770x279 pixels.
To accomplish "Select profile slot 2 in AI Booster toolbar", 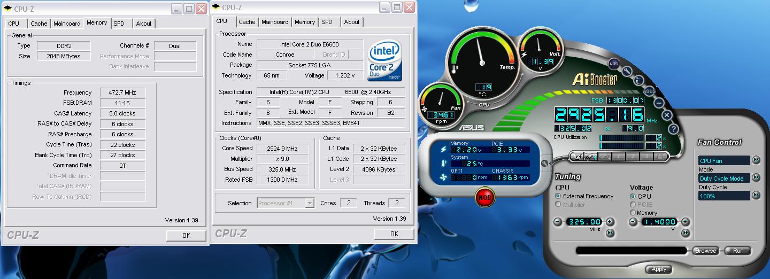I will click(633, 157).
